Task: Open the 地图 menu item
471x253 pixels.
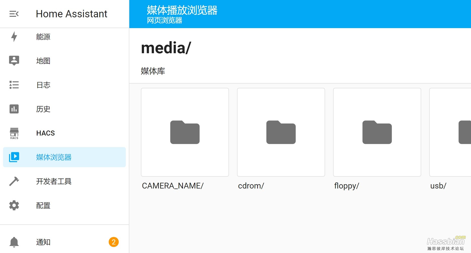Action: 64,61
